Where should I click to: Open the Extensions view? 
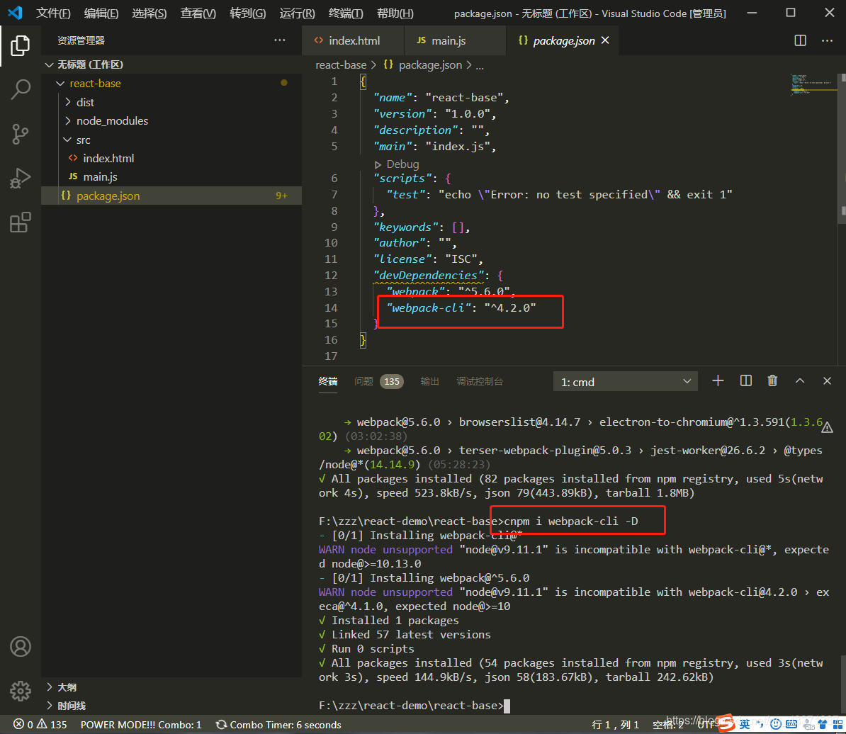coord(21,222)
